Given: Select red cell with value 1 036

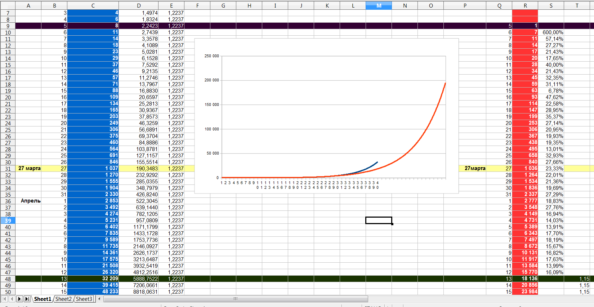Looking at the screenshot, I should point(525,168).
